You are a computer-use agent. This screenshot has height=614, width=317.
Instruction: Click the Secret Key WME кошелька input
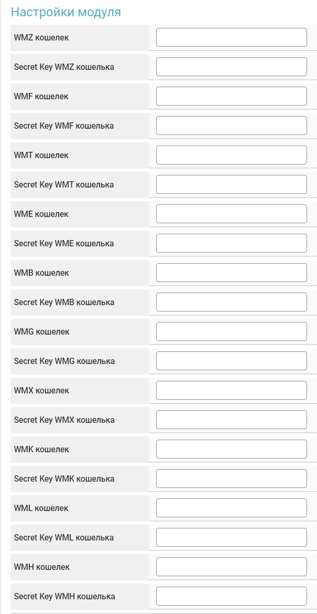[x=231, y=243]
